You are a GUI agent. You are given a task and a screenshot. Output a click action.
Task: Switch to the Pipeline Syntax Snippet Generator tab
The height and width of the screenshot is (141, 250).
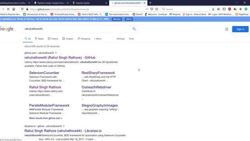[51, 3]
